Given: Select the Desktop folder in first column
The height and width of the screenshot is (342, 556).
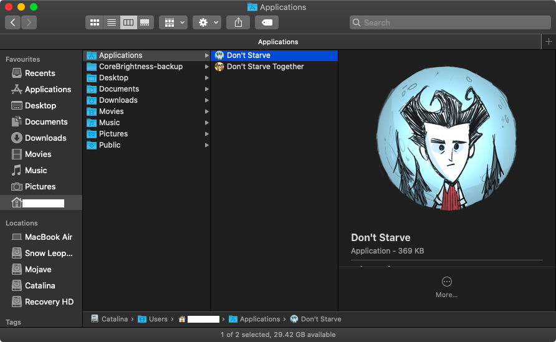Looking at the screenshot, I should coord(146,78).
